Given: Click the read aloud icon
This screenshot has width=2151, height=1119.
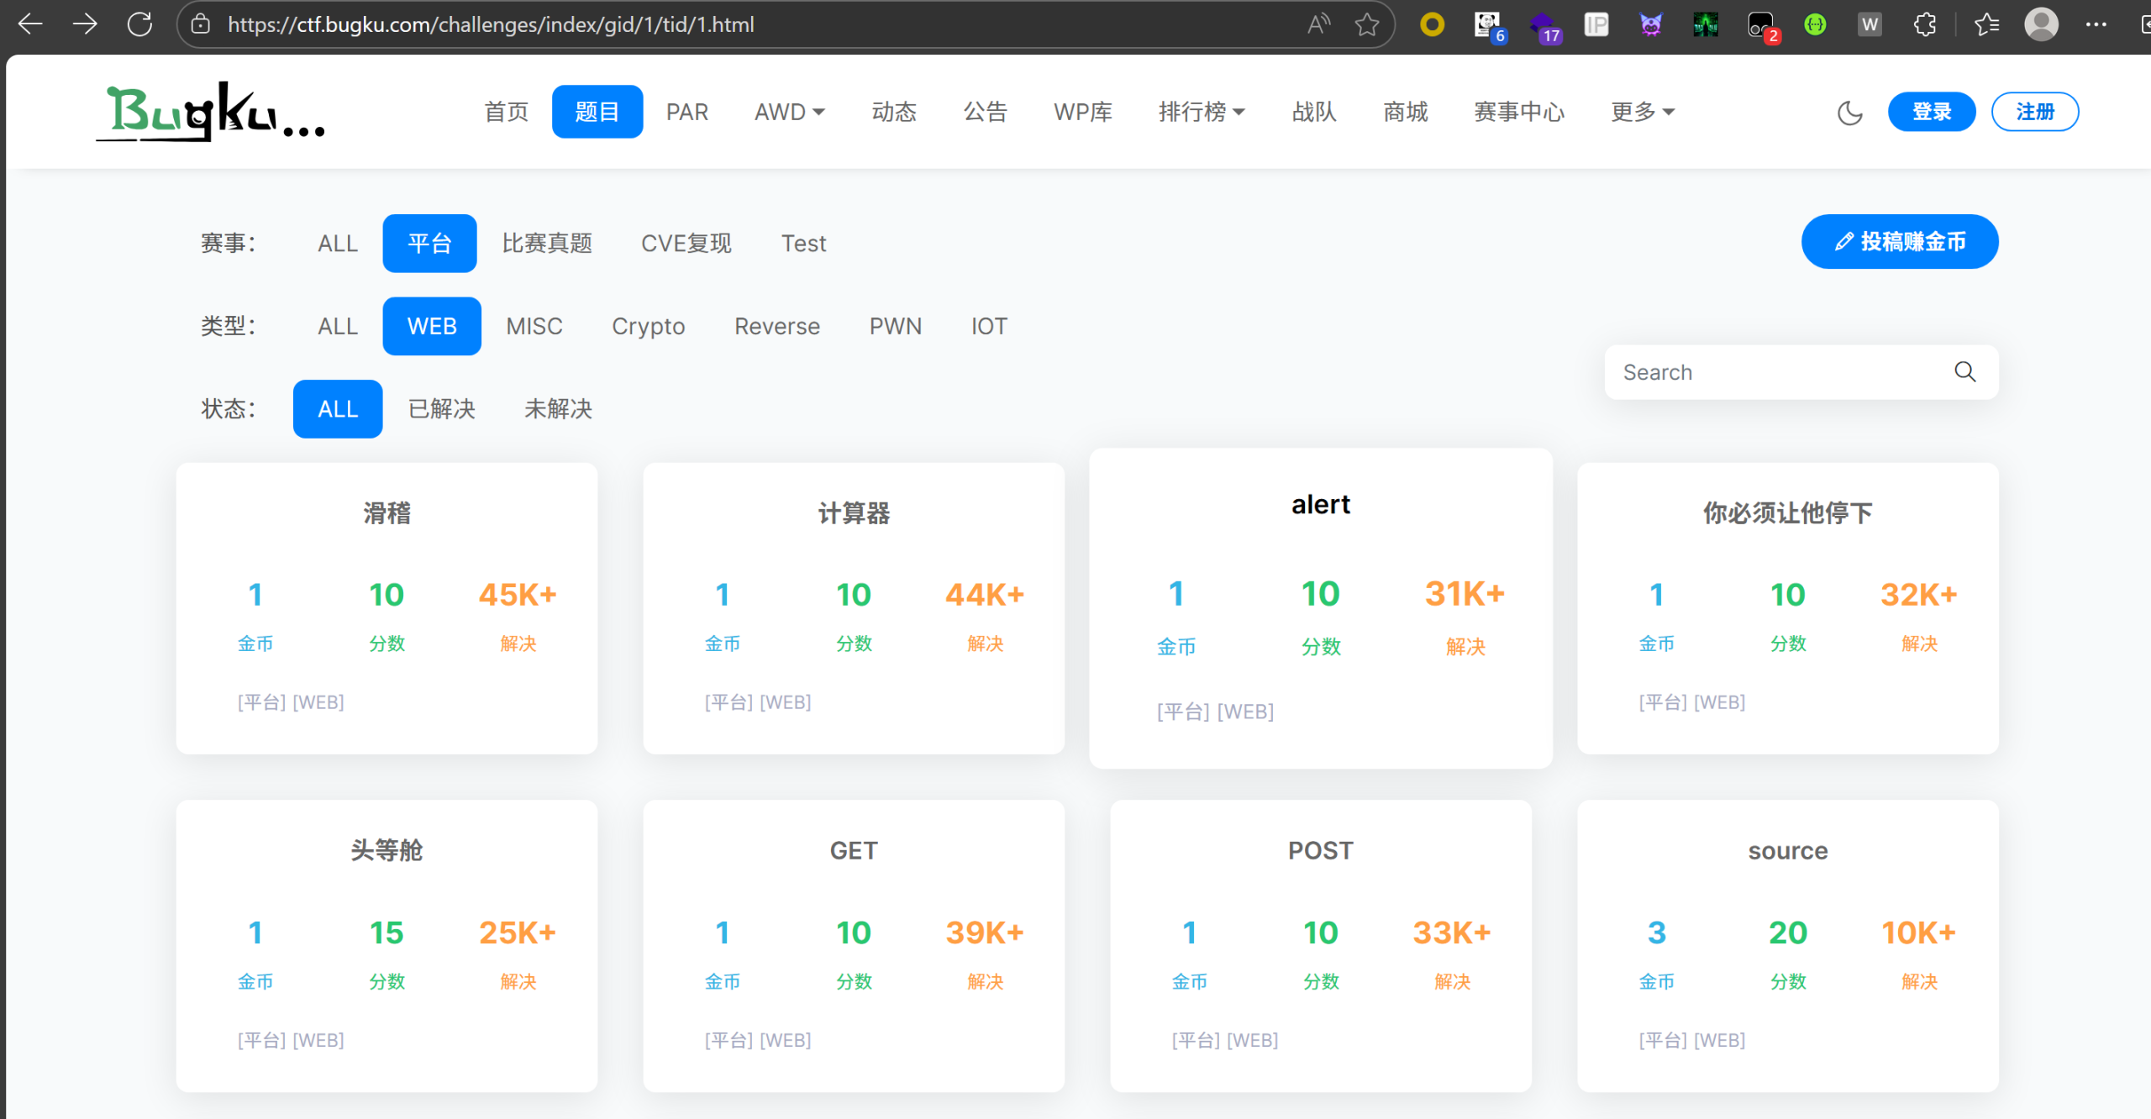Looking at the screenshot, I should click(1318, 24).
